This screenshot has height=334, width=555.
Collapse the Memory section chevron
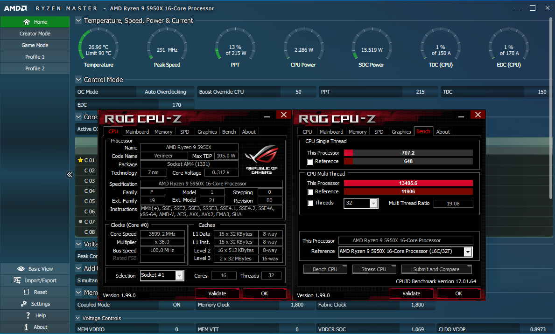coord(78,293)
